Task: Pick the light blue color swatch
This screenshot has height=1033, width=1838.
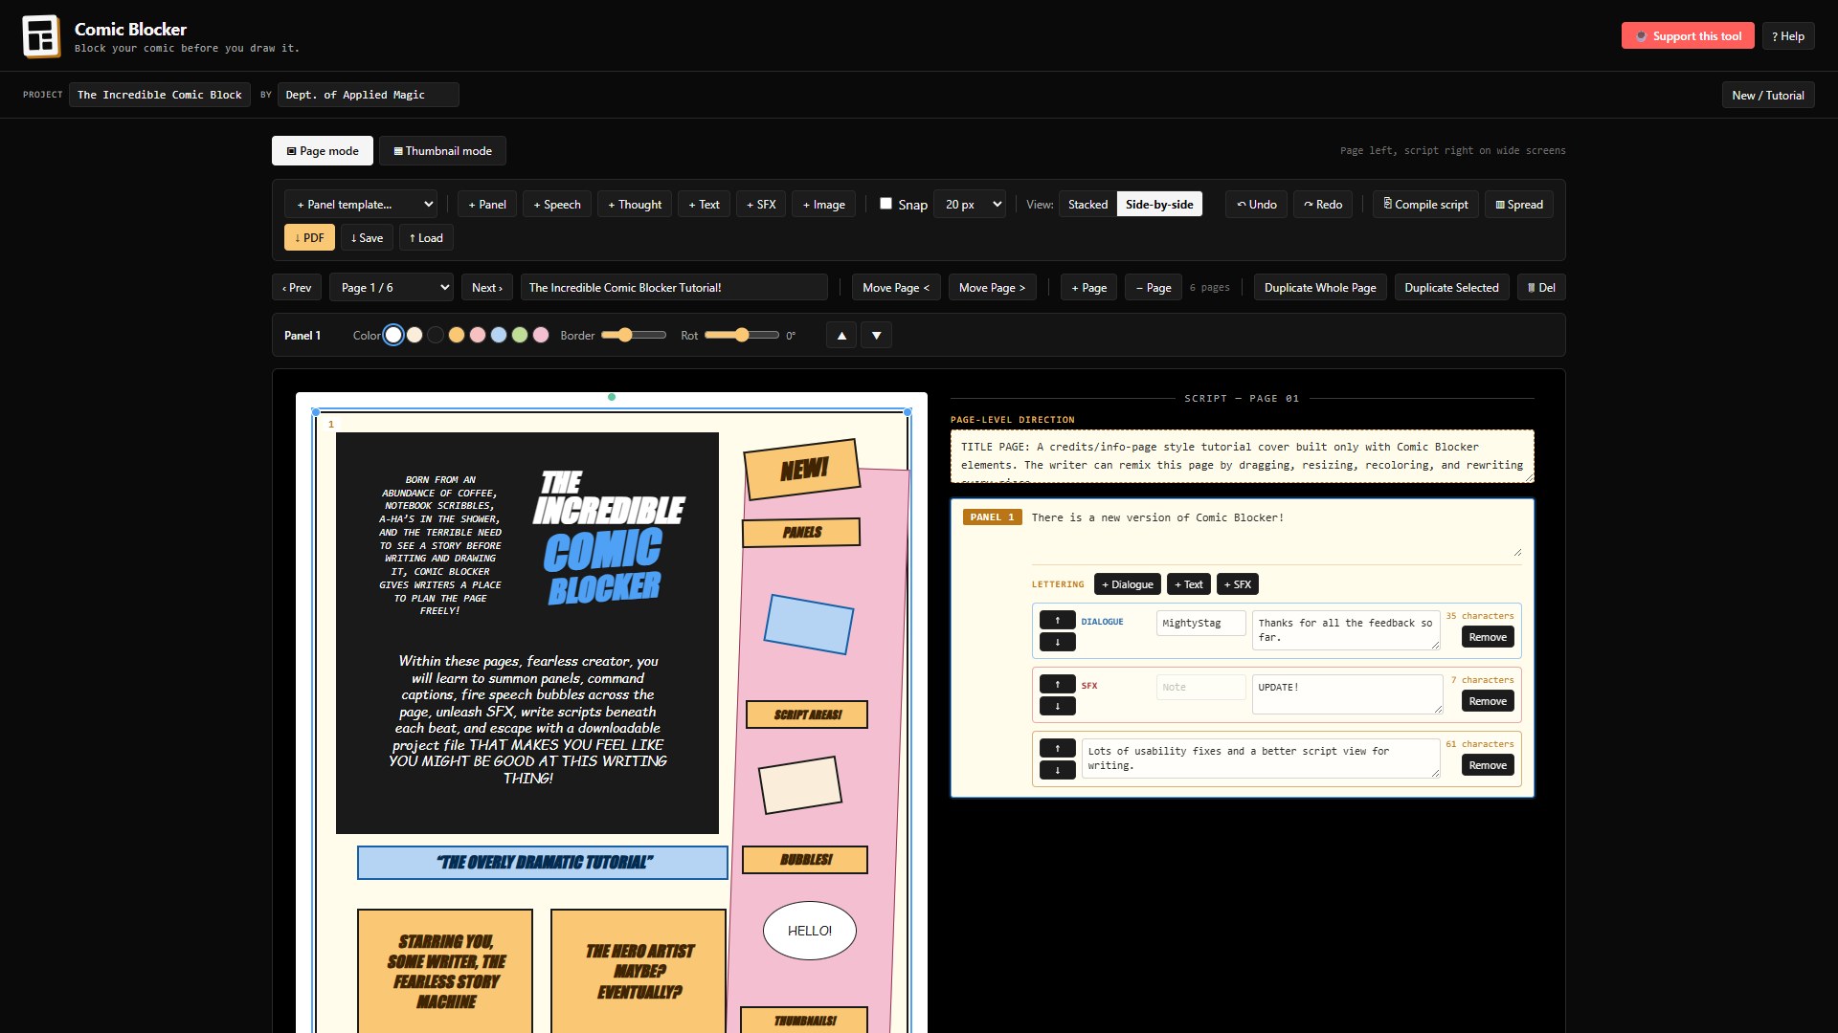Action: click(x=499, y=336)
